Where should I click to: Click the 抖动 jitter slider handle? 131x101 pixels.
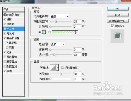point(50,79)
